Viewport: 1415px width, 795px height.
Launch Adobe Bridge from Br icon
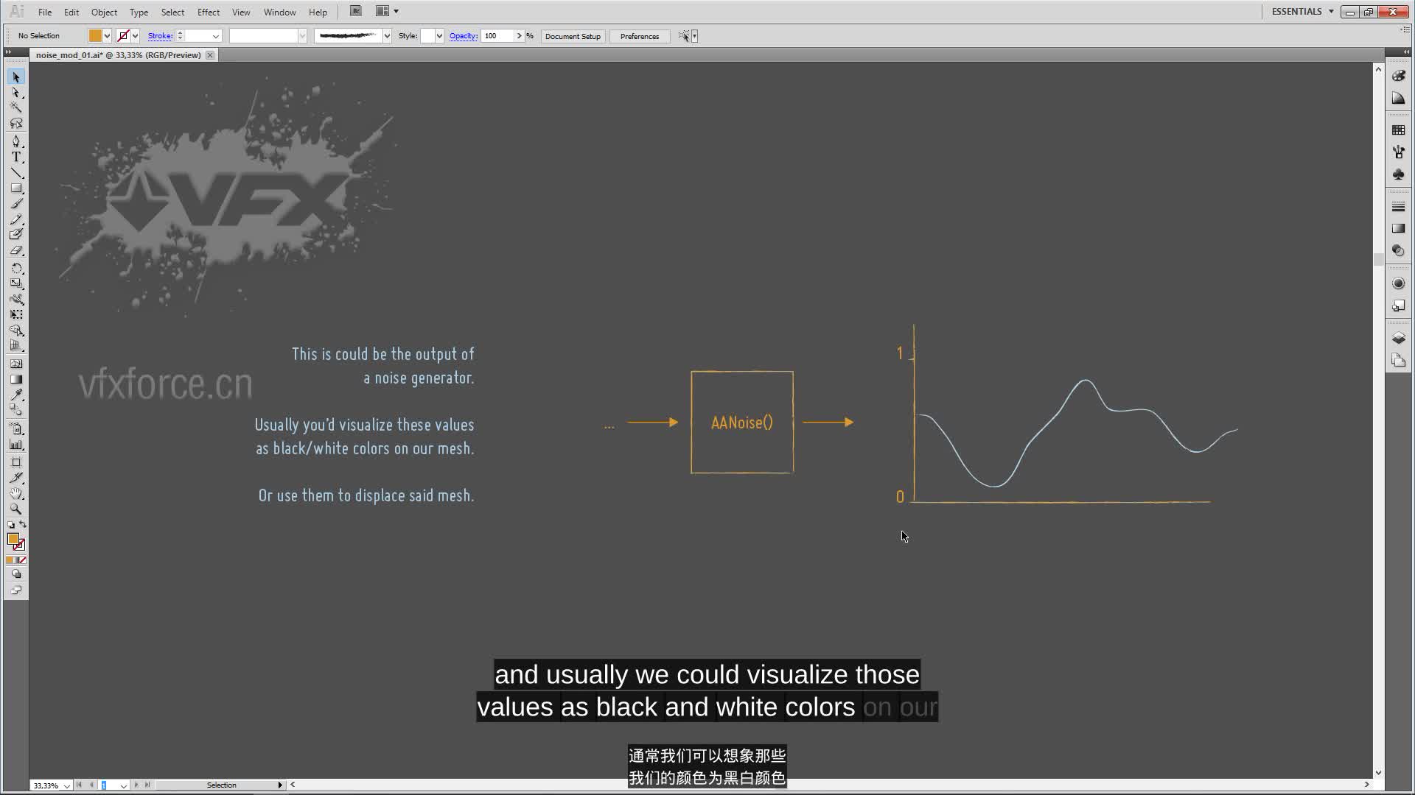(356, 11)
